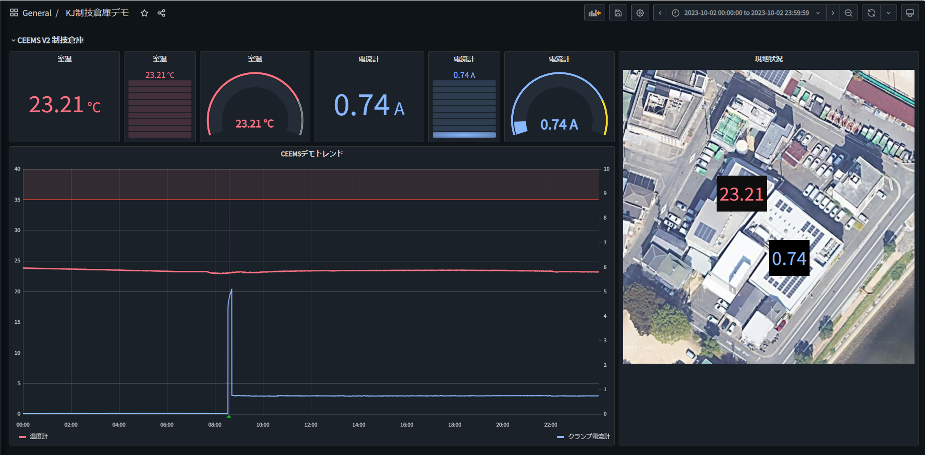Screen dimensions: 925x455
Task: Open dashboard settings gear
Action: (x=640, y=13)
